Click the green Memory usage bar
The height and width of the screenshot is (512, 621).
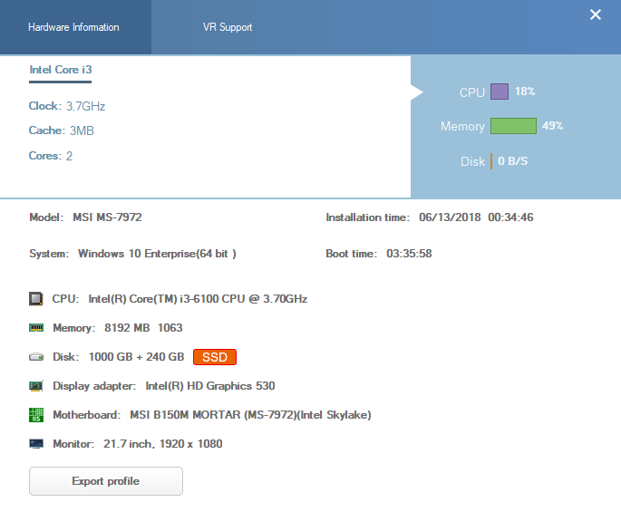point(513,126)
